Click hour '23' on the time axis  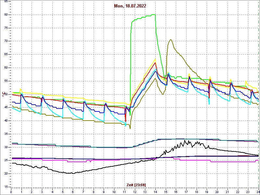(x=248, y=191)
